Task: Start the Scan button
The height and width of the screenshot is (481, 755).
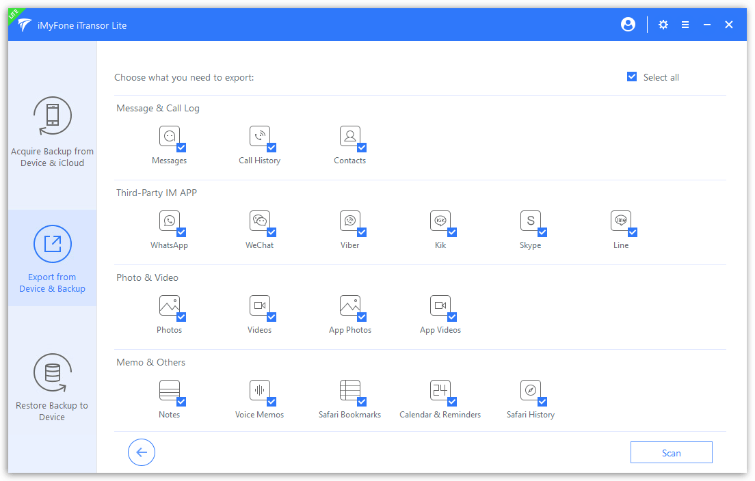Action: [x=671, y=452]
